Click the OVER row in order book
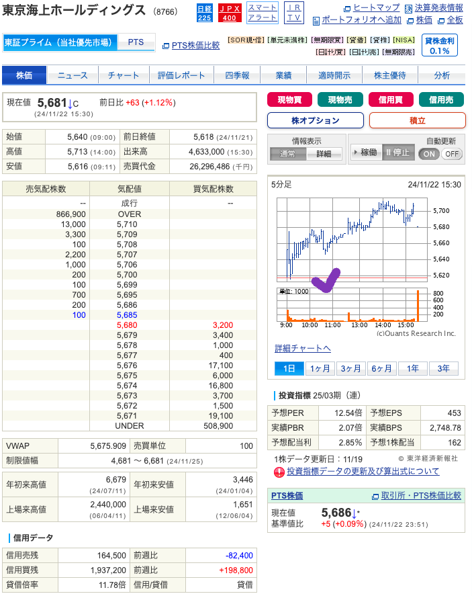This screenshot has width=472, height=596. coord(129,214)
